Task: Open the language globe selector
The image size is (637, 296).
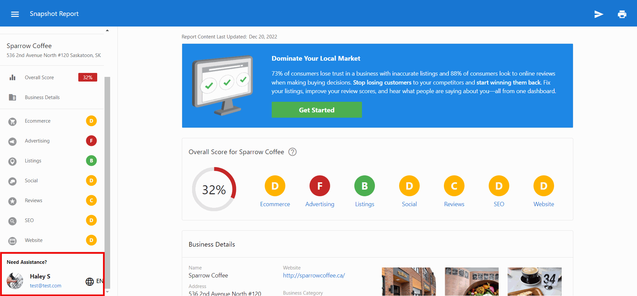Action: (x=90, y=281)
